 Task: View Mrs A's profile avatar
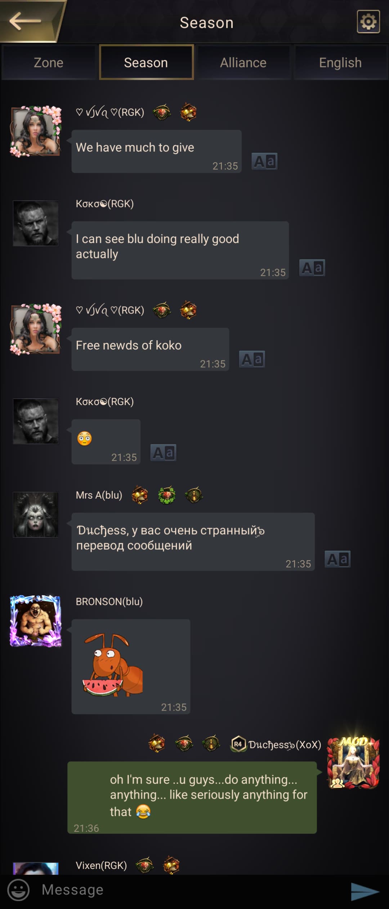click(x=36, y=515)
